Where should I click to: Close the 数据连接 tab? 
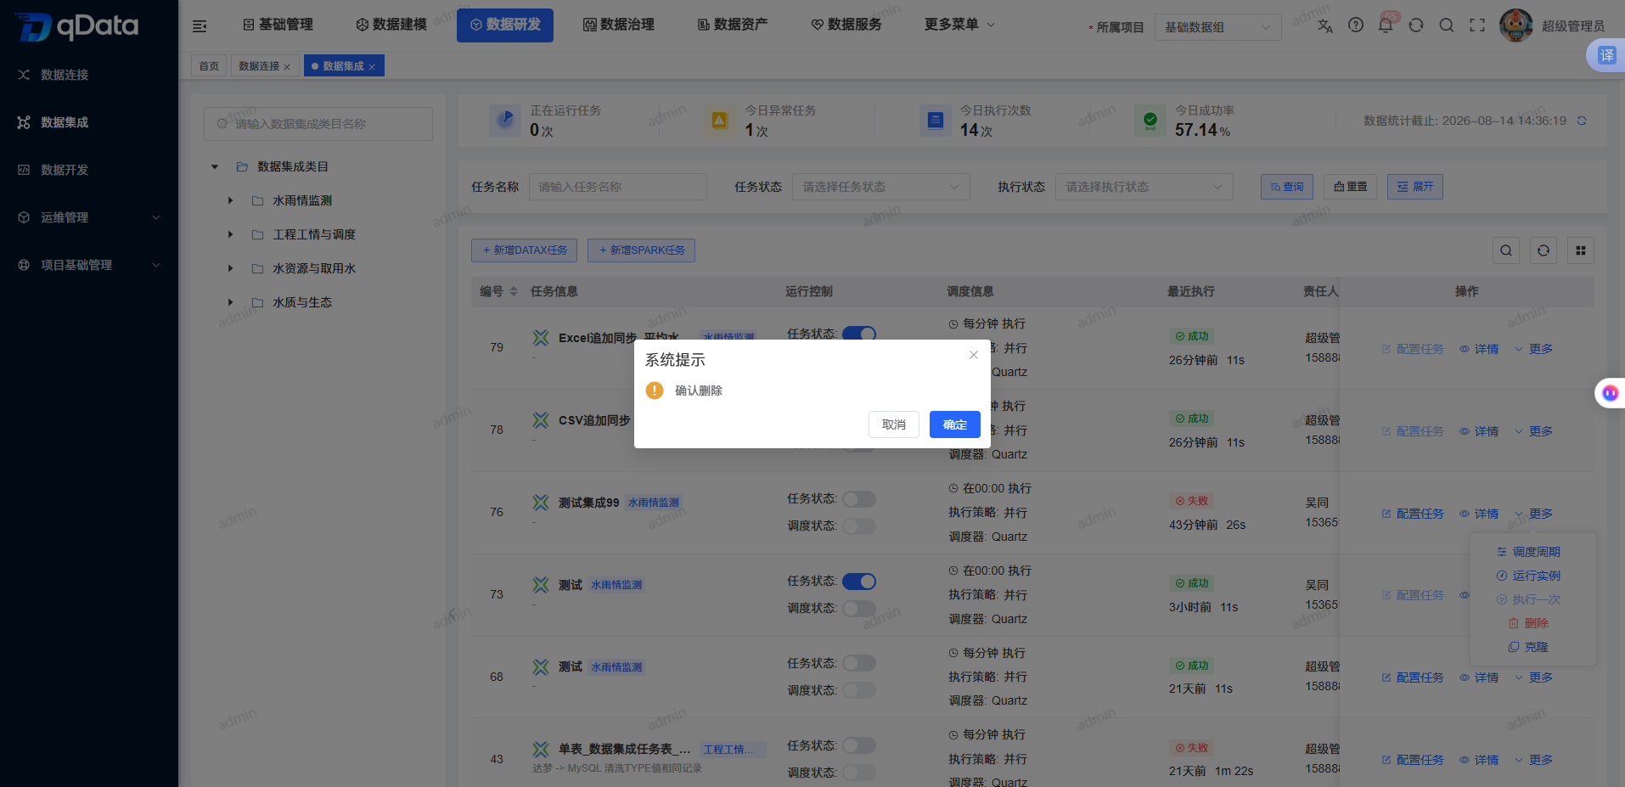point(287,66)
